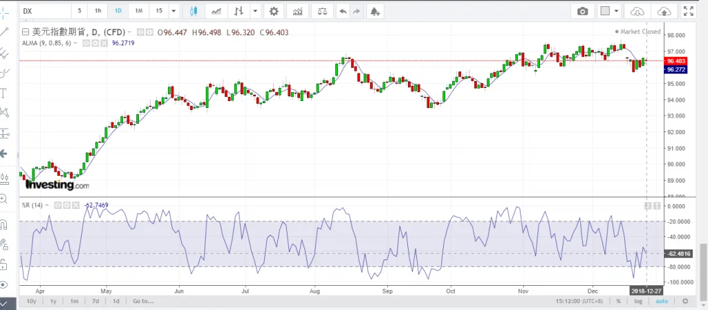708x310 pixels.
Task: Open 美元指數期貨 title dropdown arrow
Action: [129, 32]
